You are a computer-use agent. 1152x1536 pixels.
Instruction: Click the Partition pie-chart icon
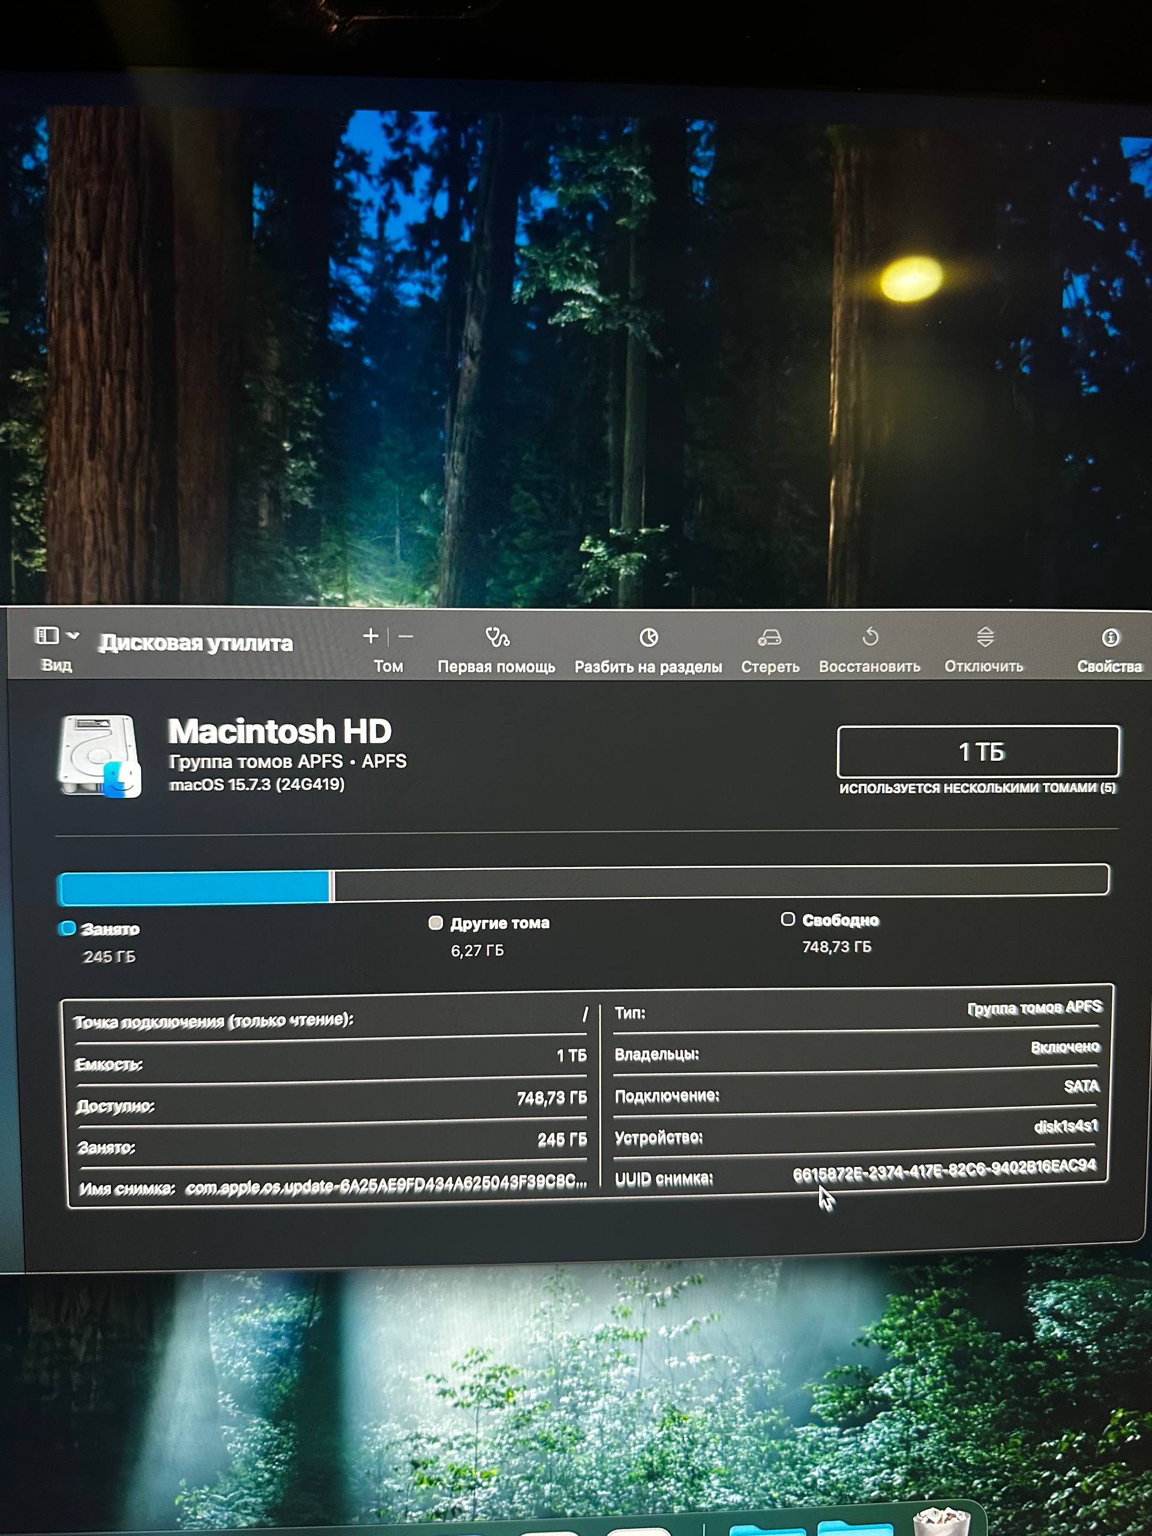(x=648, y=637)
